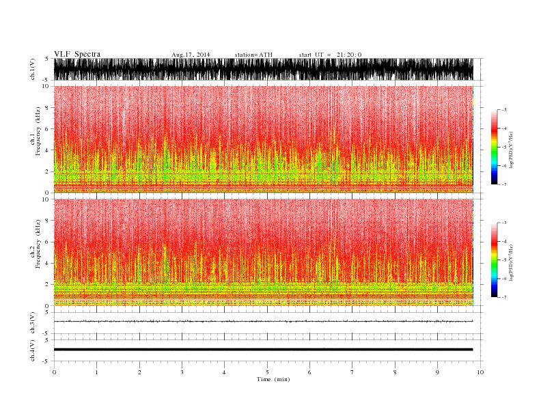Click the "VLF Spectra" plot title
This screenshot has width=541, height=418.
(x=77, y=54)
